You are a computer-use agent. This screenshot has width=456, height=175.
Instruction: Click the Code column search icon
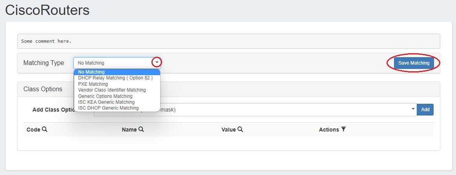pos(45,129)
